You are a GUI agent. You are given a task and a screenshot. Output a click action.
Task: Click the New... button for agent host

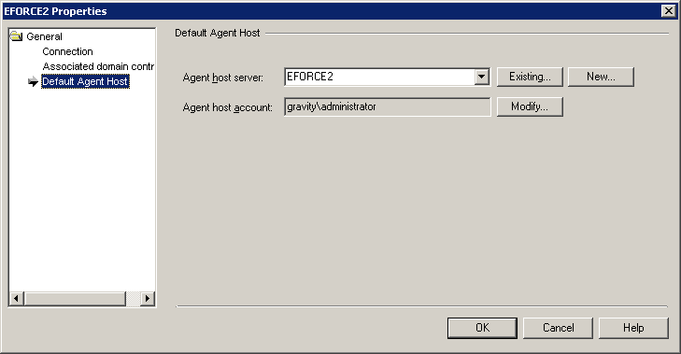click(601, 77)
